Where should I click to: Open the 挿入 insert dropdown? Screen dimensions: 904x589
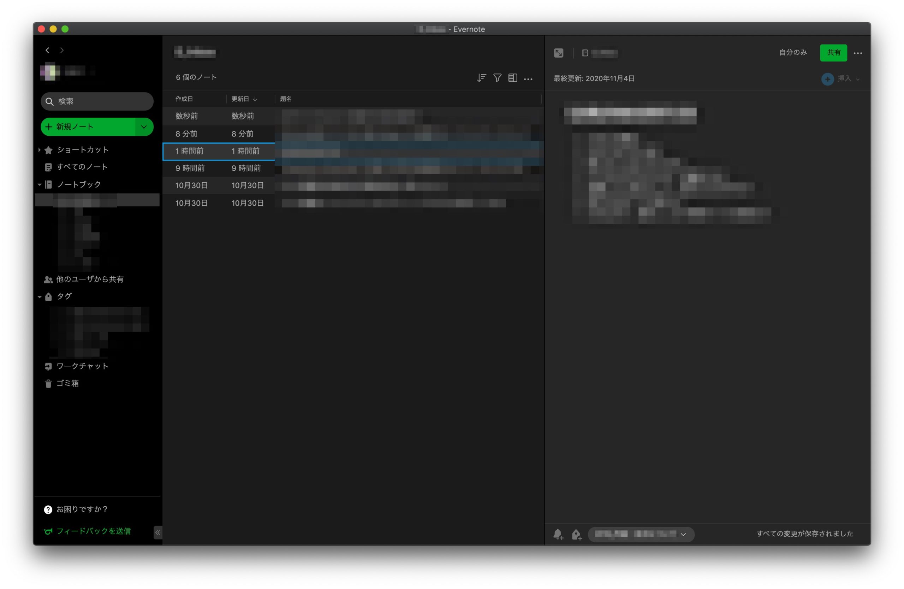pyautogui.click(x=840, y=79)
